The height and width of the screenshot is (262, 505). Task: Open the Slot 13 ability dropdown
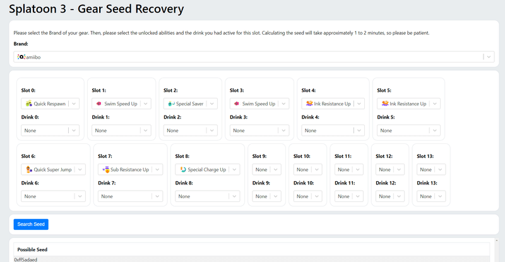431,169
